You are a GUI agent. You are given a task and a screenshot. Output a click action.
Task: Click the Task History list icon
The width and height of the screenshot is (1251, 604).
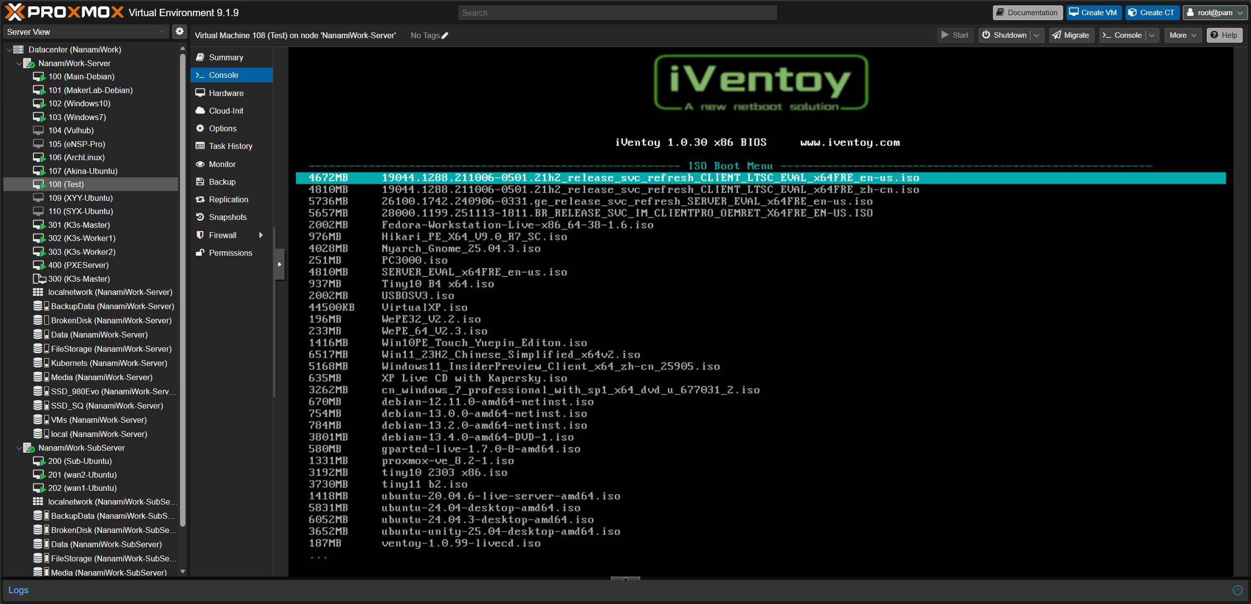tap(200, 145)
